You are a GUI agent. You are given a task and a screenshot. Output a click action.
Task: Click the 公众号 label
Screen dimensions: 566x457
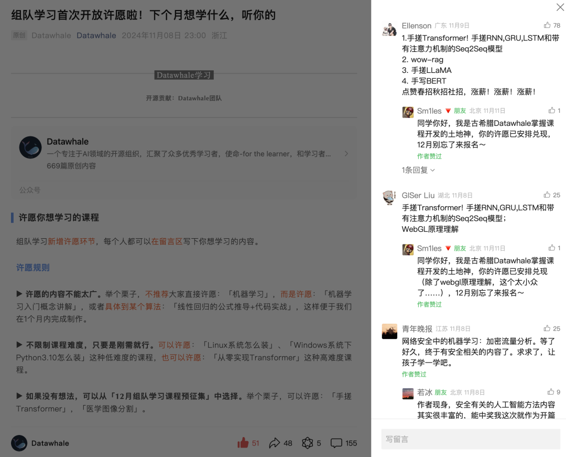pyautogui.click(x=29, y=190)
